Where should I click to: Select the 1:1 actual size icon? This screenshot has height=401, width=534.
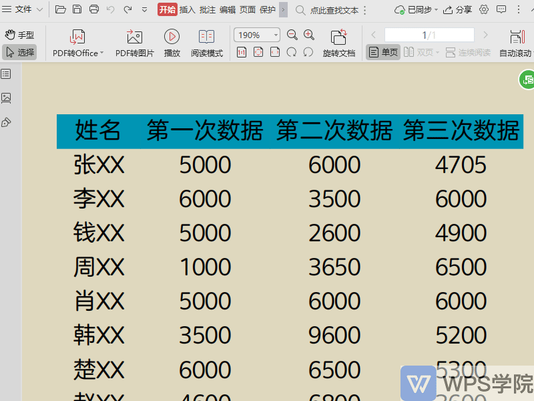pyautogui.click(x=242, y=51)
